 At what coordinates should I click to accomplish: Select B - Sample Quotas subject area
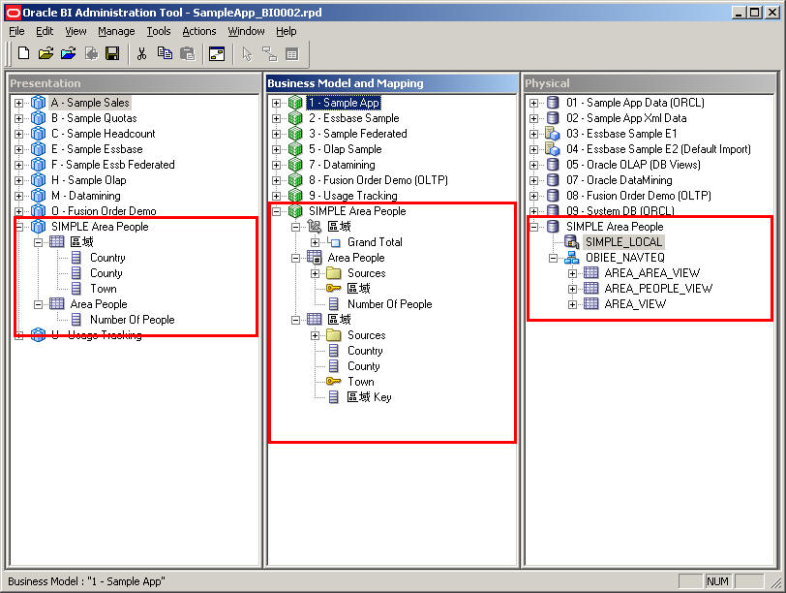[x=94, y=118]
